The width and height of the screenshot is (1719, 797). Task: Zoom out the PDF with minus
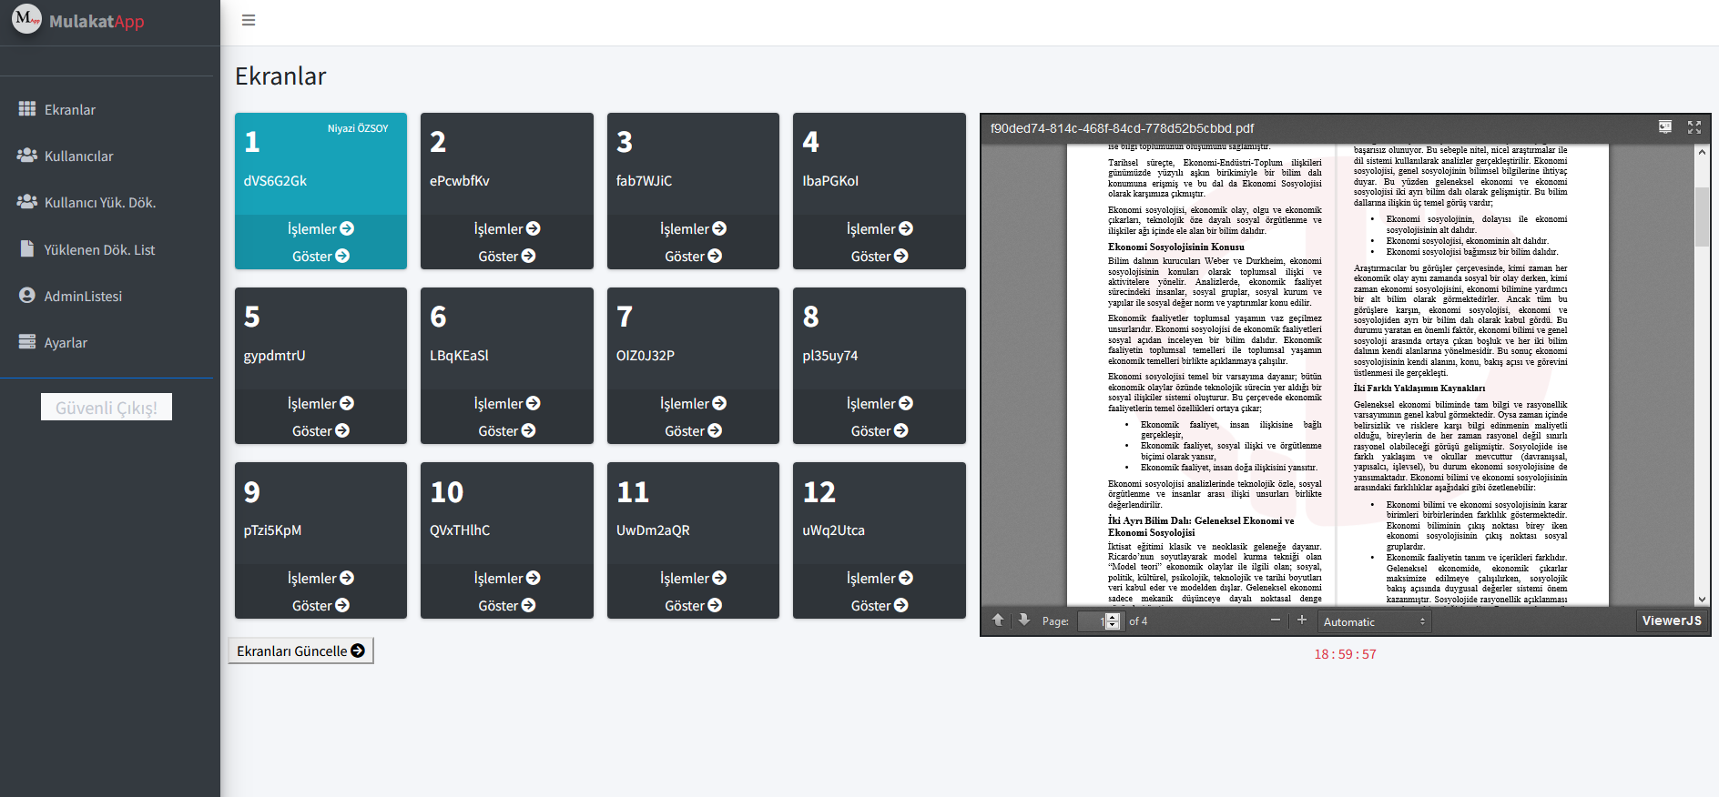click(x=1276, y=620)
